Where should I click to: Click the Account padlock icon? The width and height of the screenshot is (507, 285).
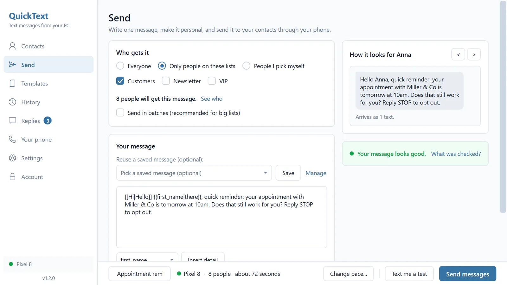[12, 177]
